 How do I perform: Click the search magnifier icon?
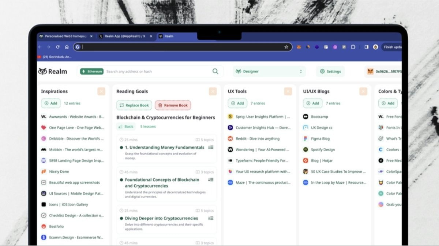[215, 71]
